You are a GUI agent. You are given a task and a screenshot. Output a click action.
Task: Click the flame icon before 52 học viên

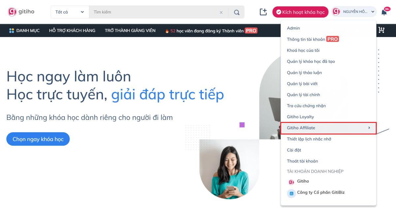point(167,30)
